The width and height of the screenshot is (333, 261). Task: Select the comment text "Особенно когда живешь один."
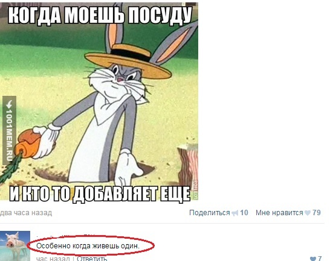88,246
